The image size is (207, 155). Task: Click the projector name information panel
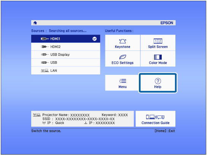tap(83, 119)
